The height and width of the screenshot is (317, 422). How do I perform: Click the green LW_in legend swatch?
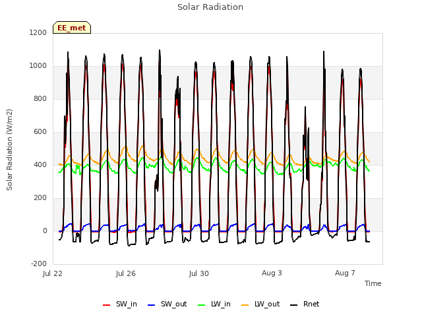[201, 305]
